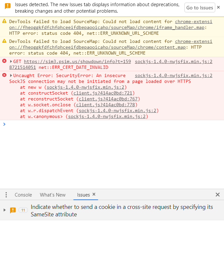224x268 pixels.
Task: Open sockjs source link beside GET error
Action: (173, 61)
